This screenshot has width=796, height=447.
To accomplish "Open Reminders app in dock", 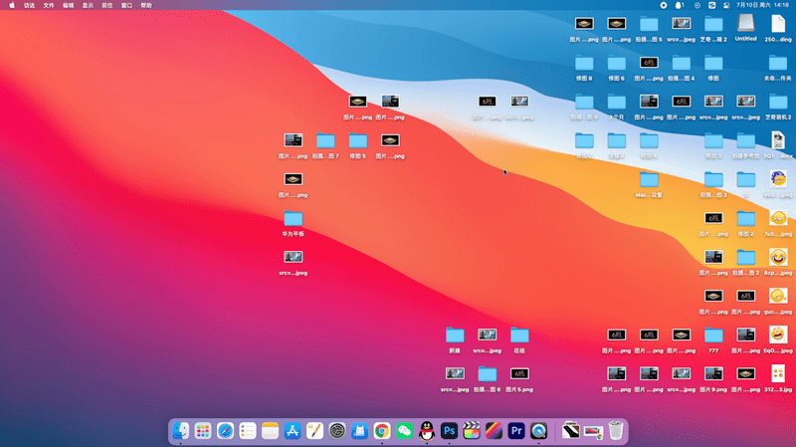I will tap(248, 431).
